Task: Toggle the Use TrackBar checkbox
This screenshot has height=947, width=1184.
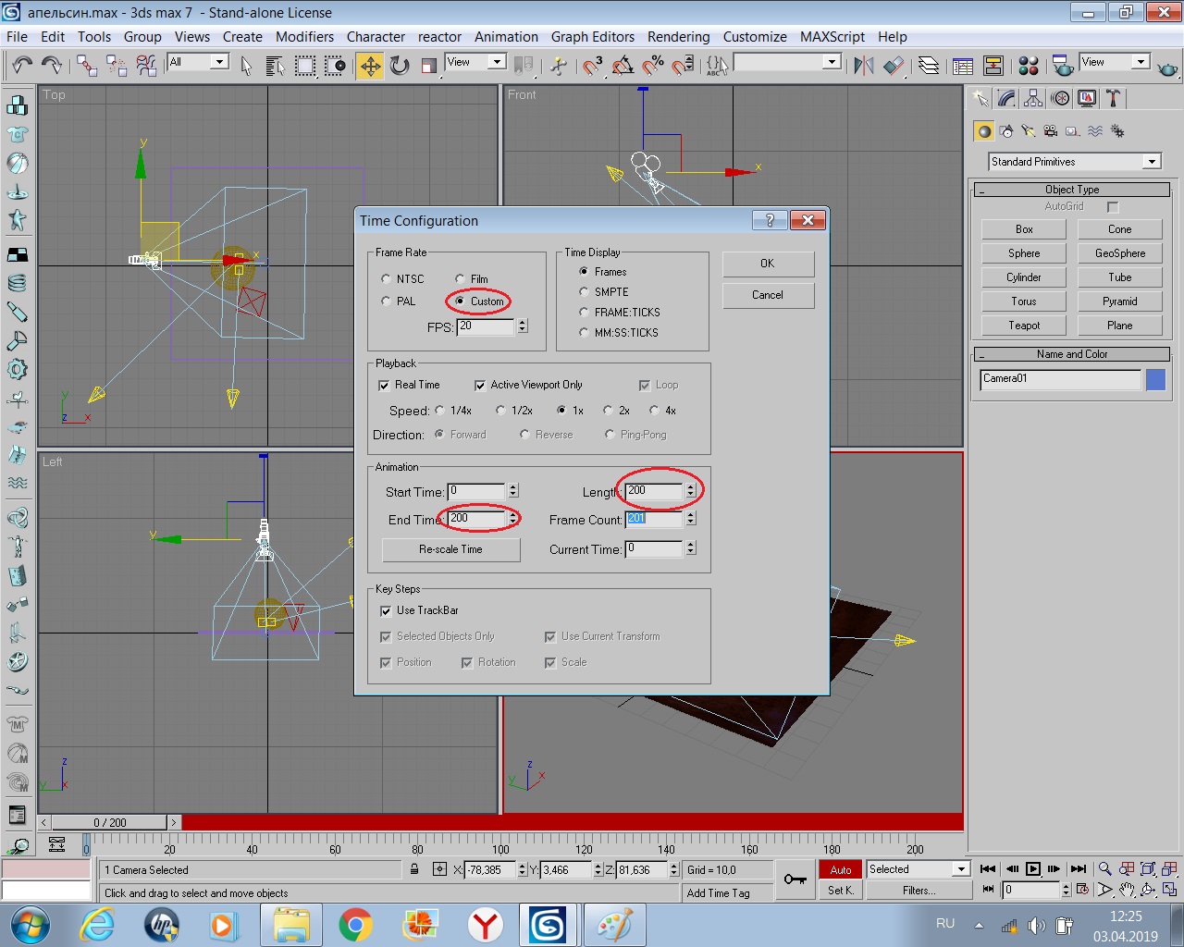Action: pos(386,610)
